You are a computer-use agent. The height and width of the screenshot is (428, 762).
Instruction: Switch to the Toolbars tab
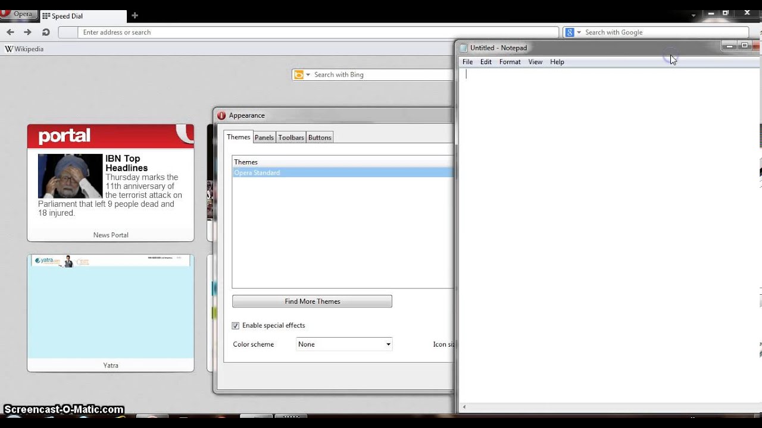coord(291,137)
